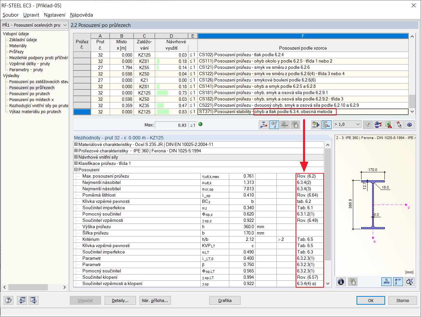This screenshot has width=421, height=317.
Task: Click the zoom-all section view icon
Action: tap(409, 282)
